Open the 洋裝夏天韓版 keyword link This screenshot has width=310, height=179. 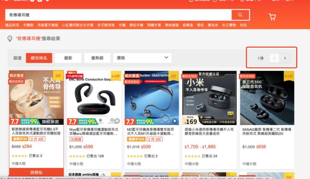click(x=48, y=25)
